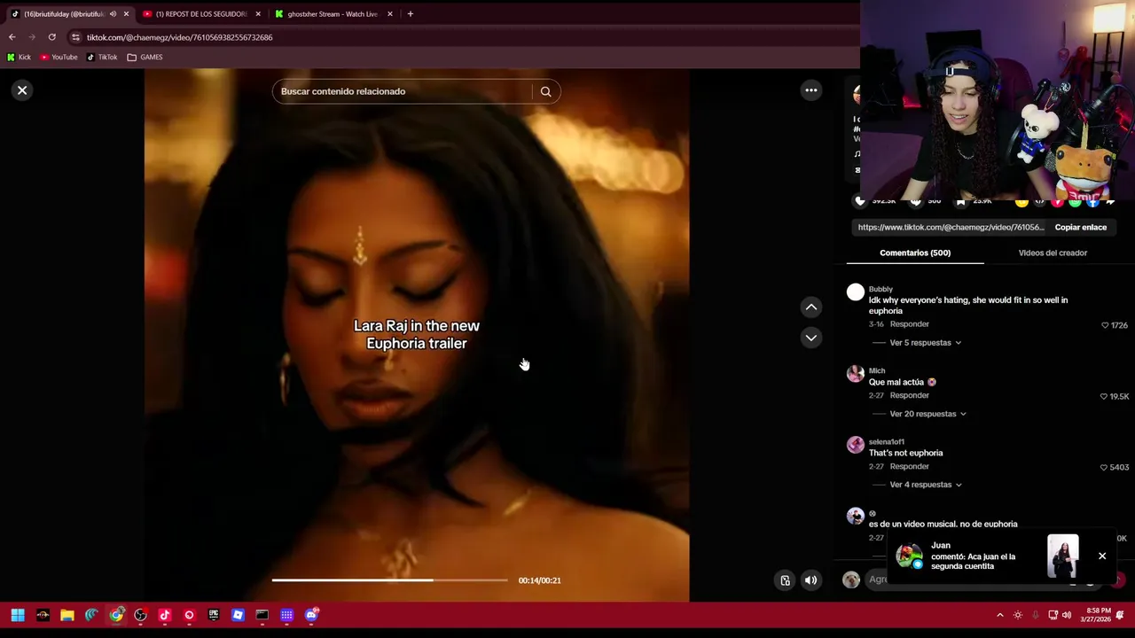Switch to the 'Comentarios (500)' tab
This screenshot has height=638, width=1135.
(x=915, y=253)
